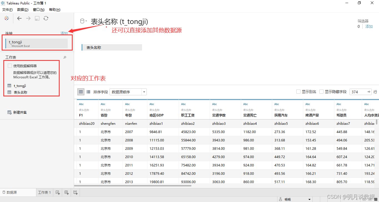
Task: Open the 排序字段 数据源顺序 dropdown
Action: click(128, 92)
